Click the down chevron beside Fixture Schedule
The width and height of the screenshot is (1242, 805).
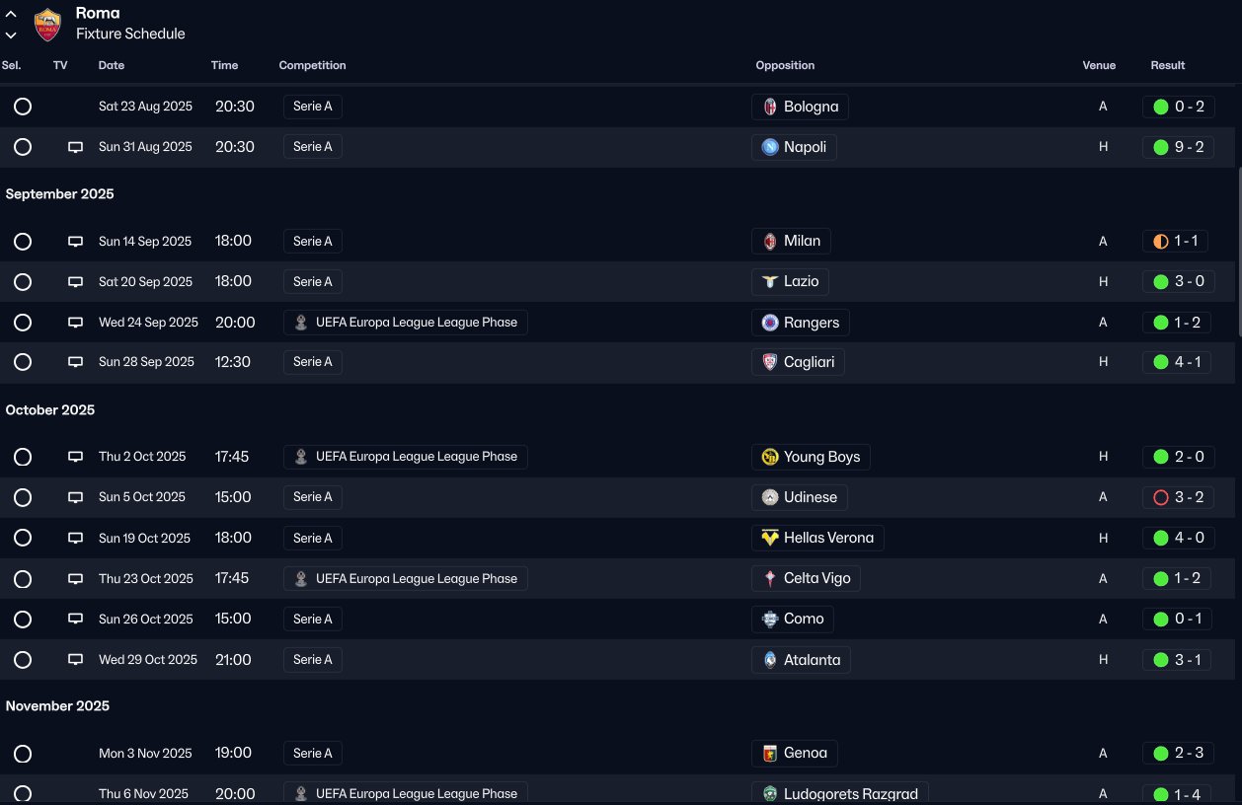pos(11,35)
